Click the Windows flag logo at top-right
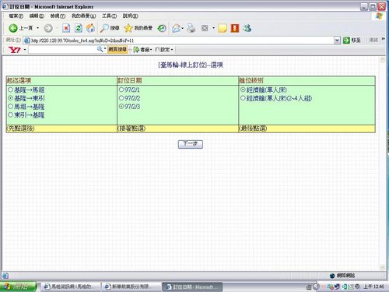Image resolution: width=389 pixels, height=292 pixels. click(379, 16)
